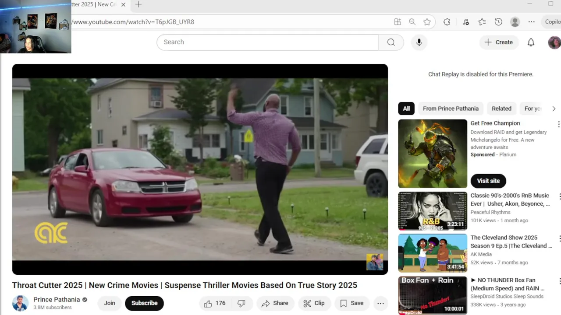Like the video with thumbs up
The width and height of the screenshot is (561, 315).
[215, 303]
